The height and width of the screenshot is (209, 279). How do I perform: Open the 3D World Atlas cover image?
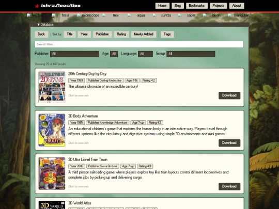(x=52, y=205)
